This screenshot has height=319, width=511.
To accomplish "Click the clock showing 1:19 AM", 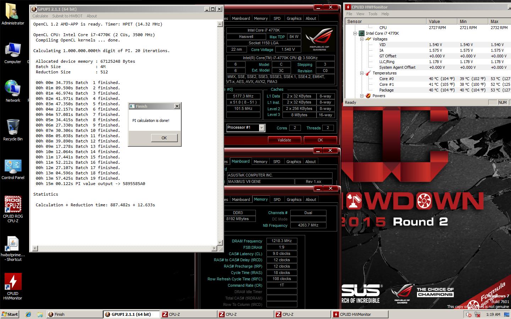I will [493, 314].
